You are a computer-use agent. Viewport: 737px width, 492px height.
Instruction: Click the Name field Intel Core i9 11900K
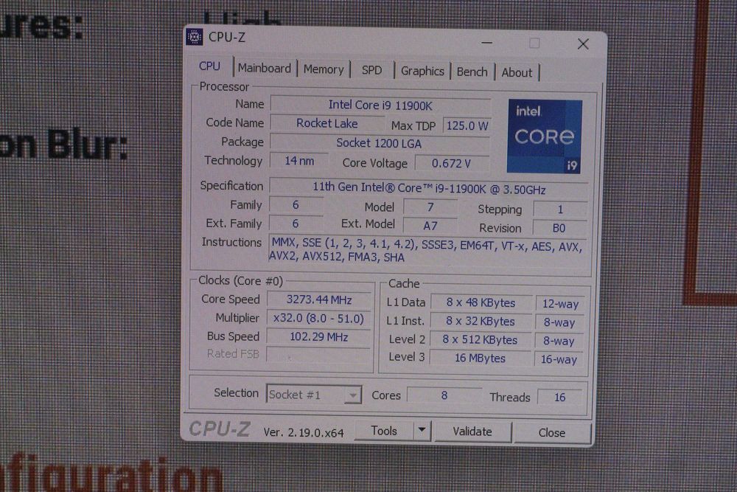click(x=380, y=105)
